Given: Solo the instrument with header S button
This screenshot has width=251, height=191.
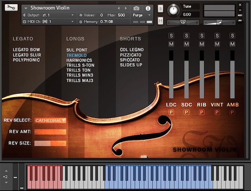Looking at the screenshot, I should 160,9.
